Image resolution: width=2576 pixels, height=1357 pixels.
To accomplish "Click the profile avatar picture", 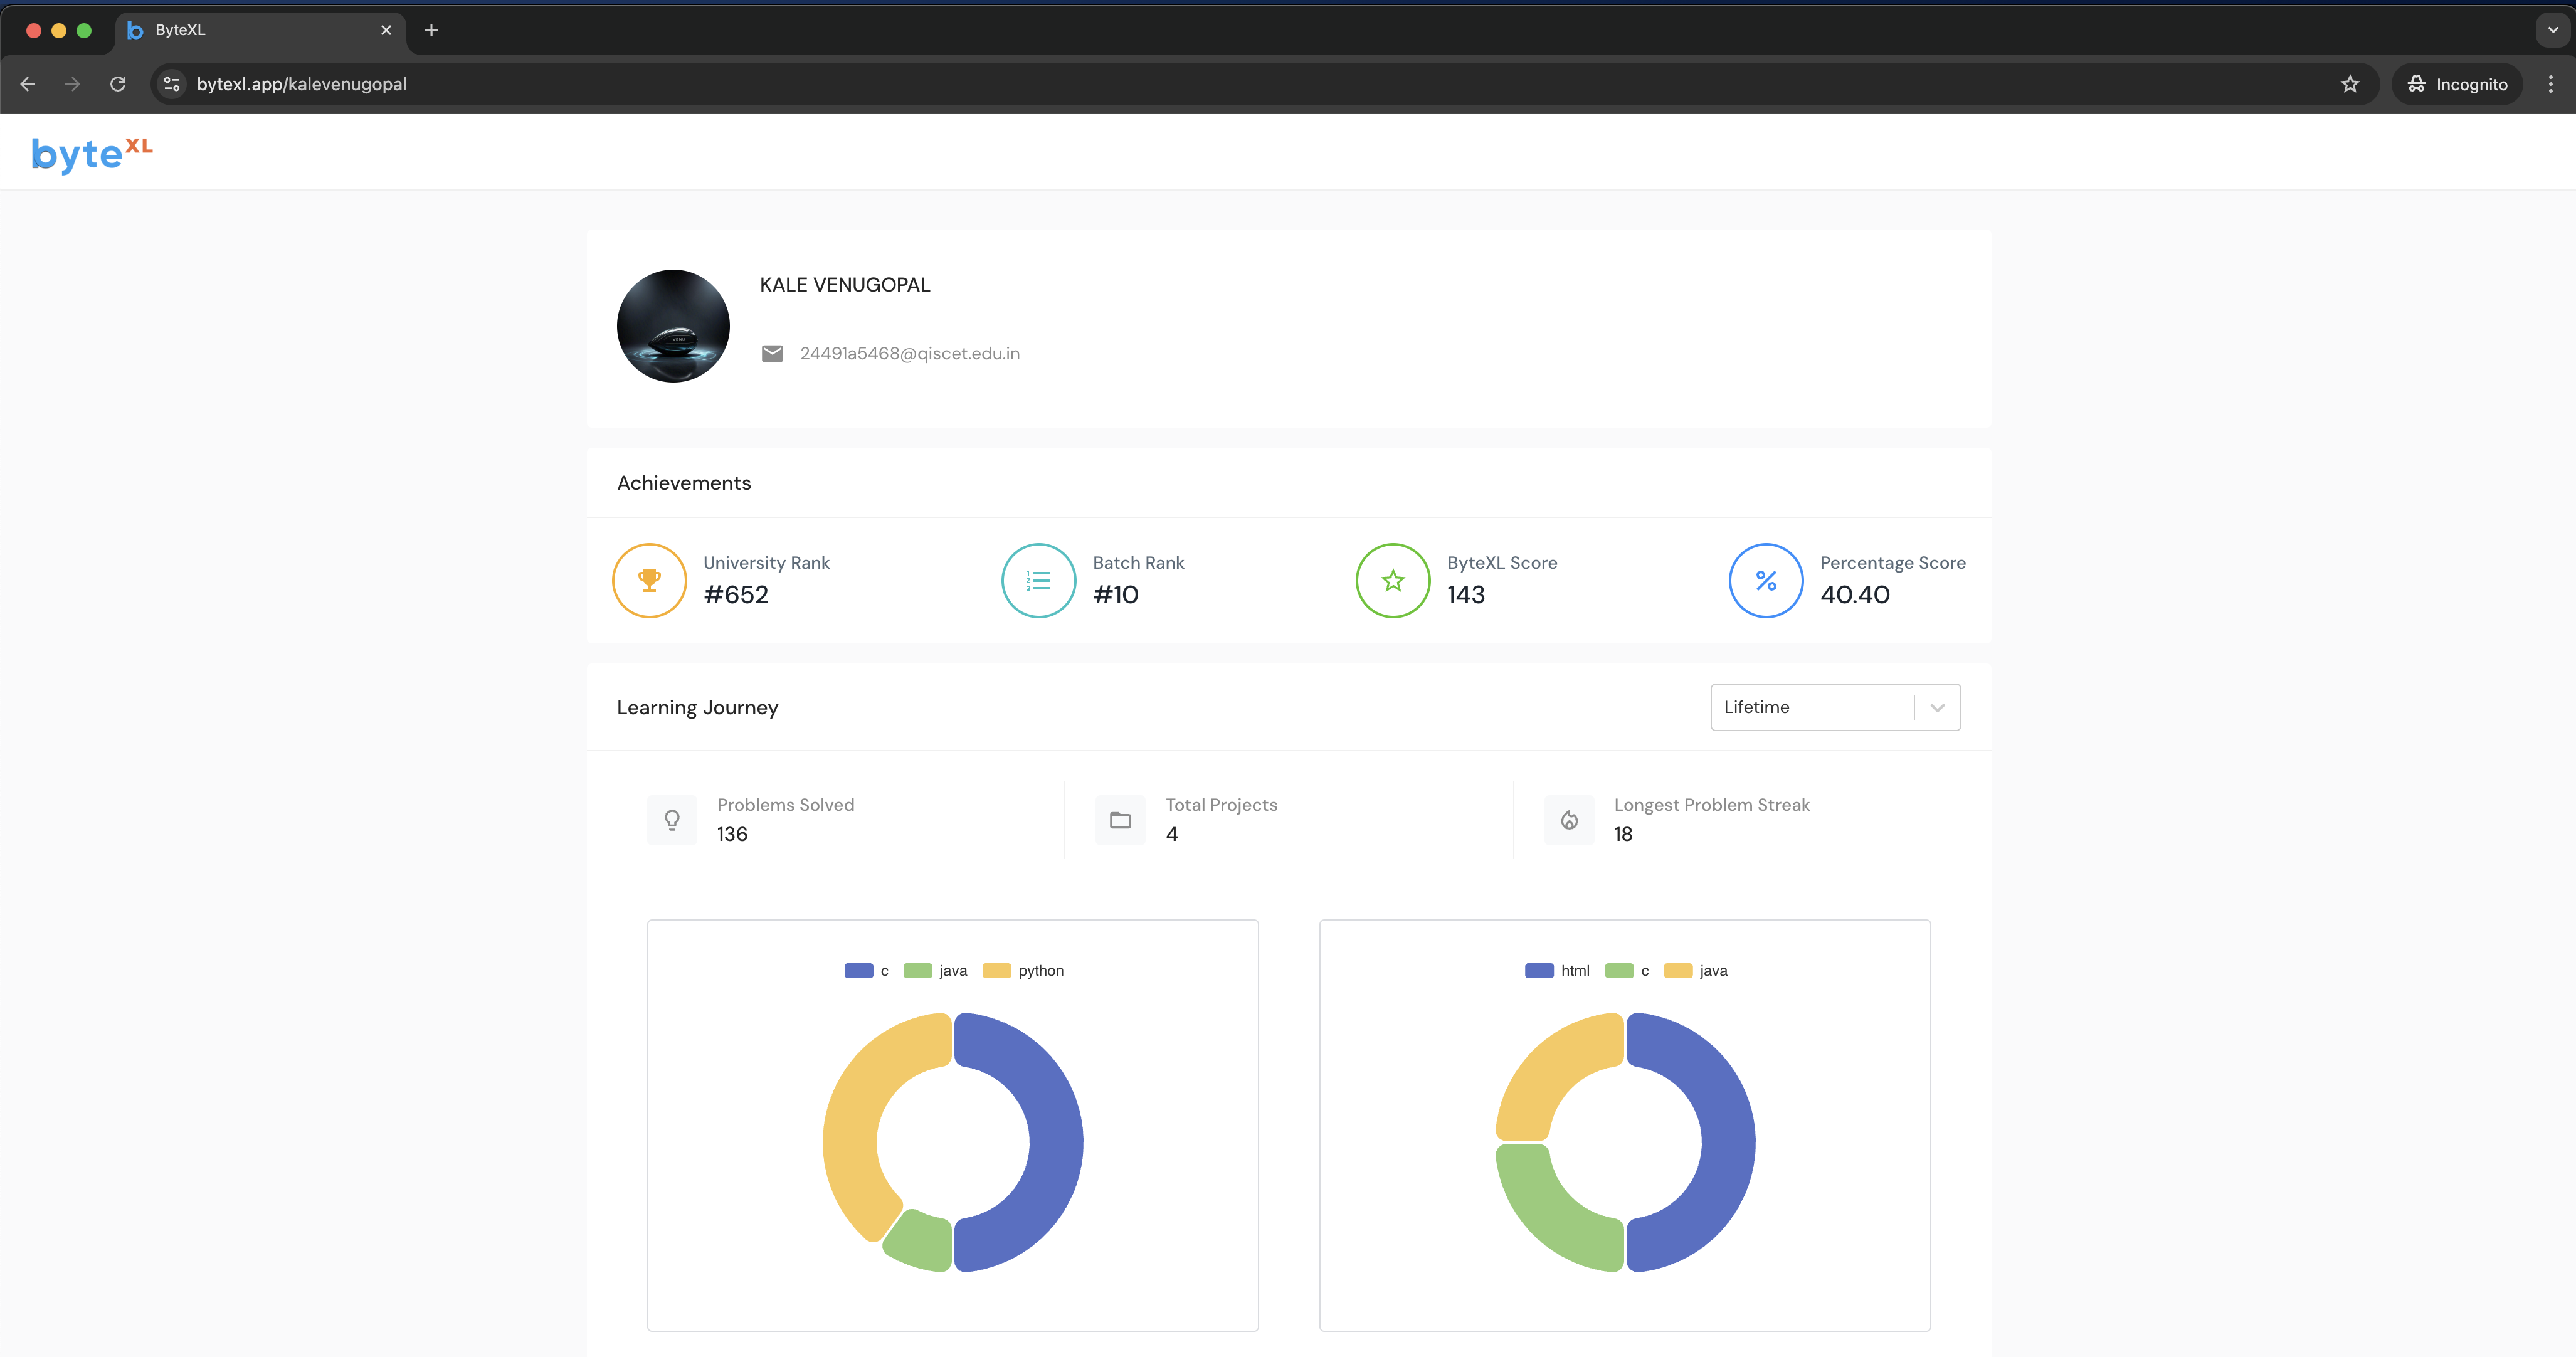I will click(673, 326).
